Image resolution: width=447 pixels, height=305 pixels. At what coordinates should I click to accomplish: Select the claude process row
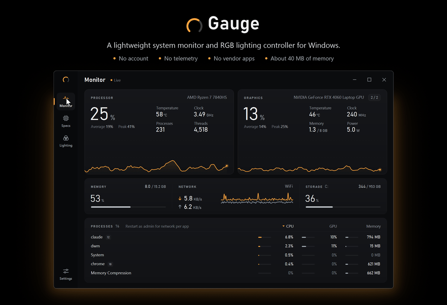(x=235, y=237)
